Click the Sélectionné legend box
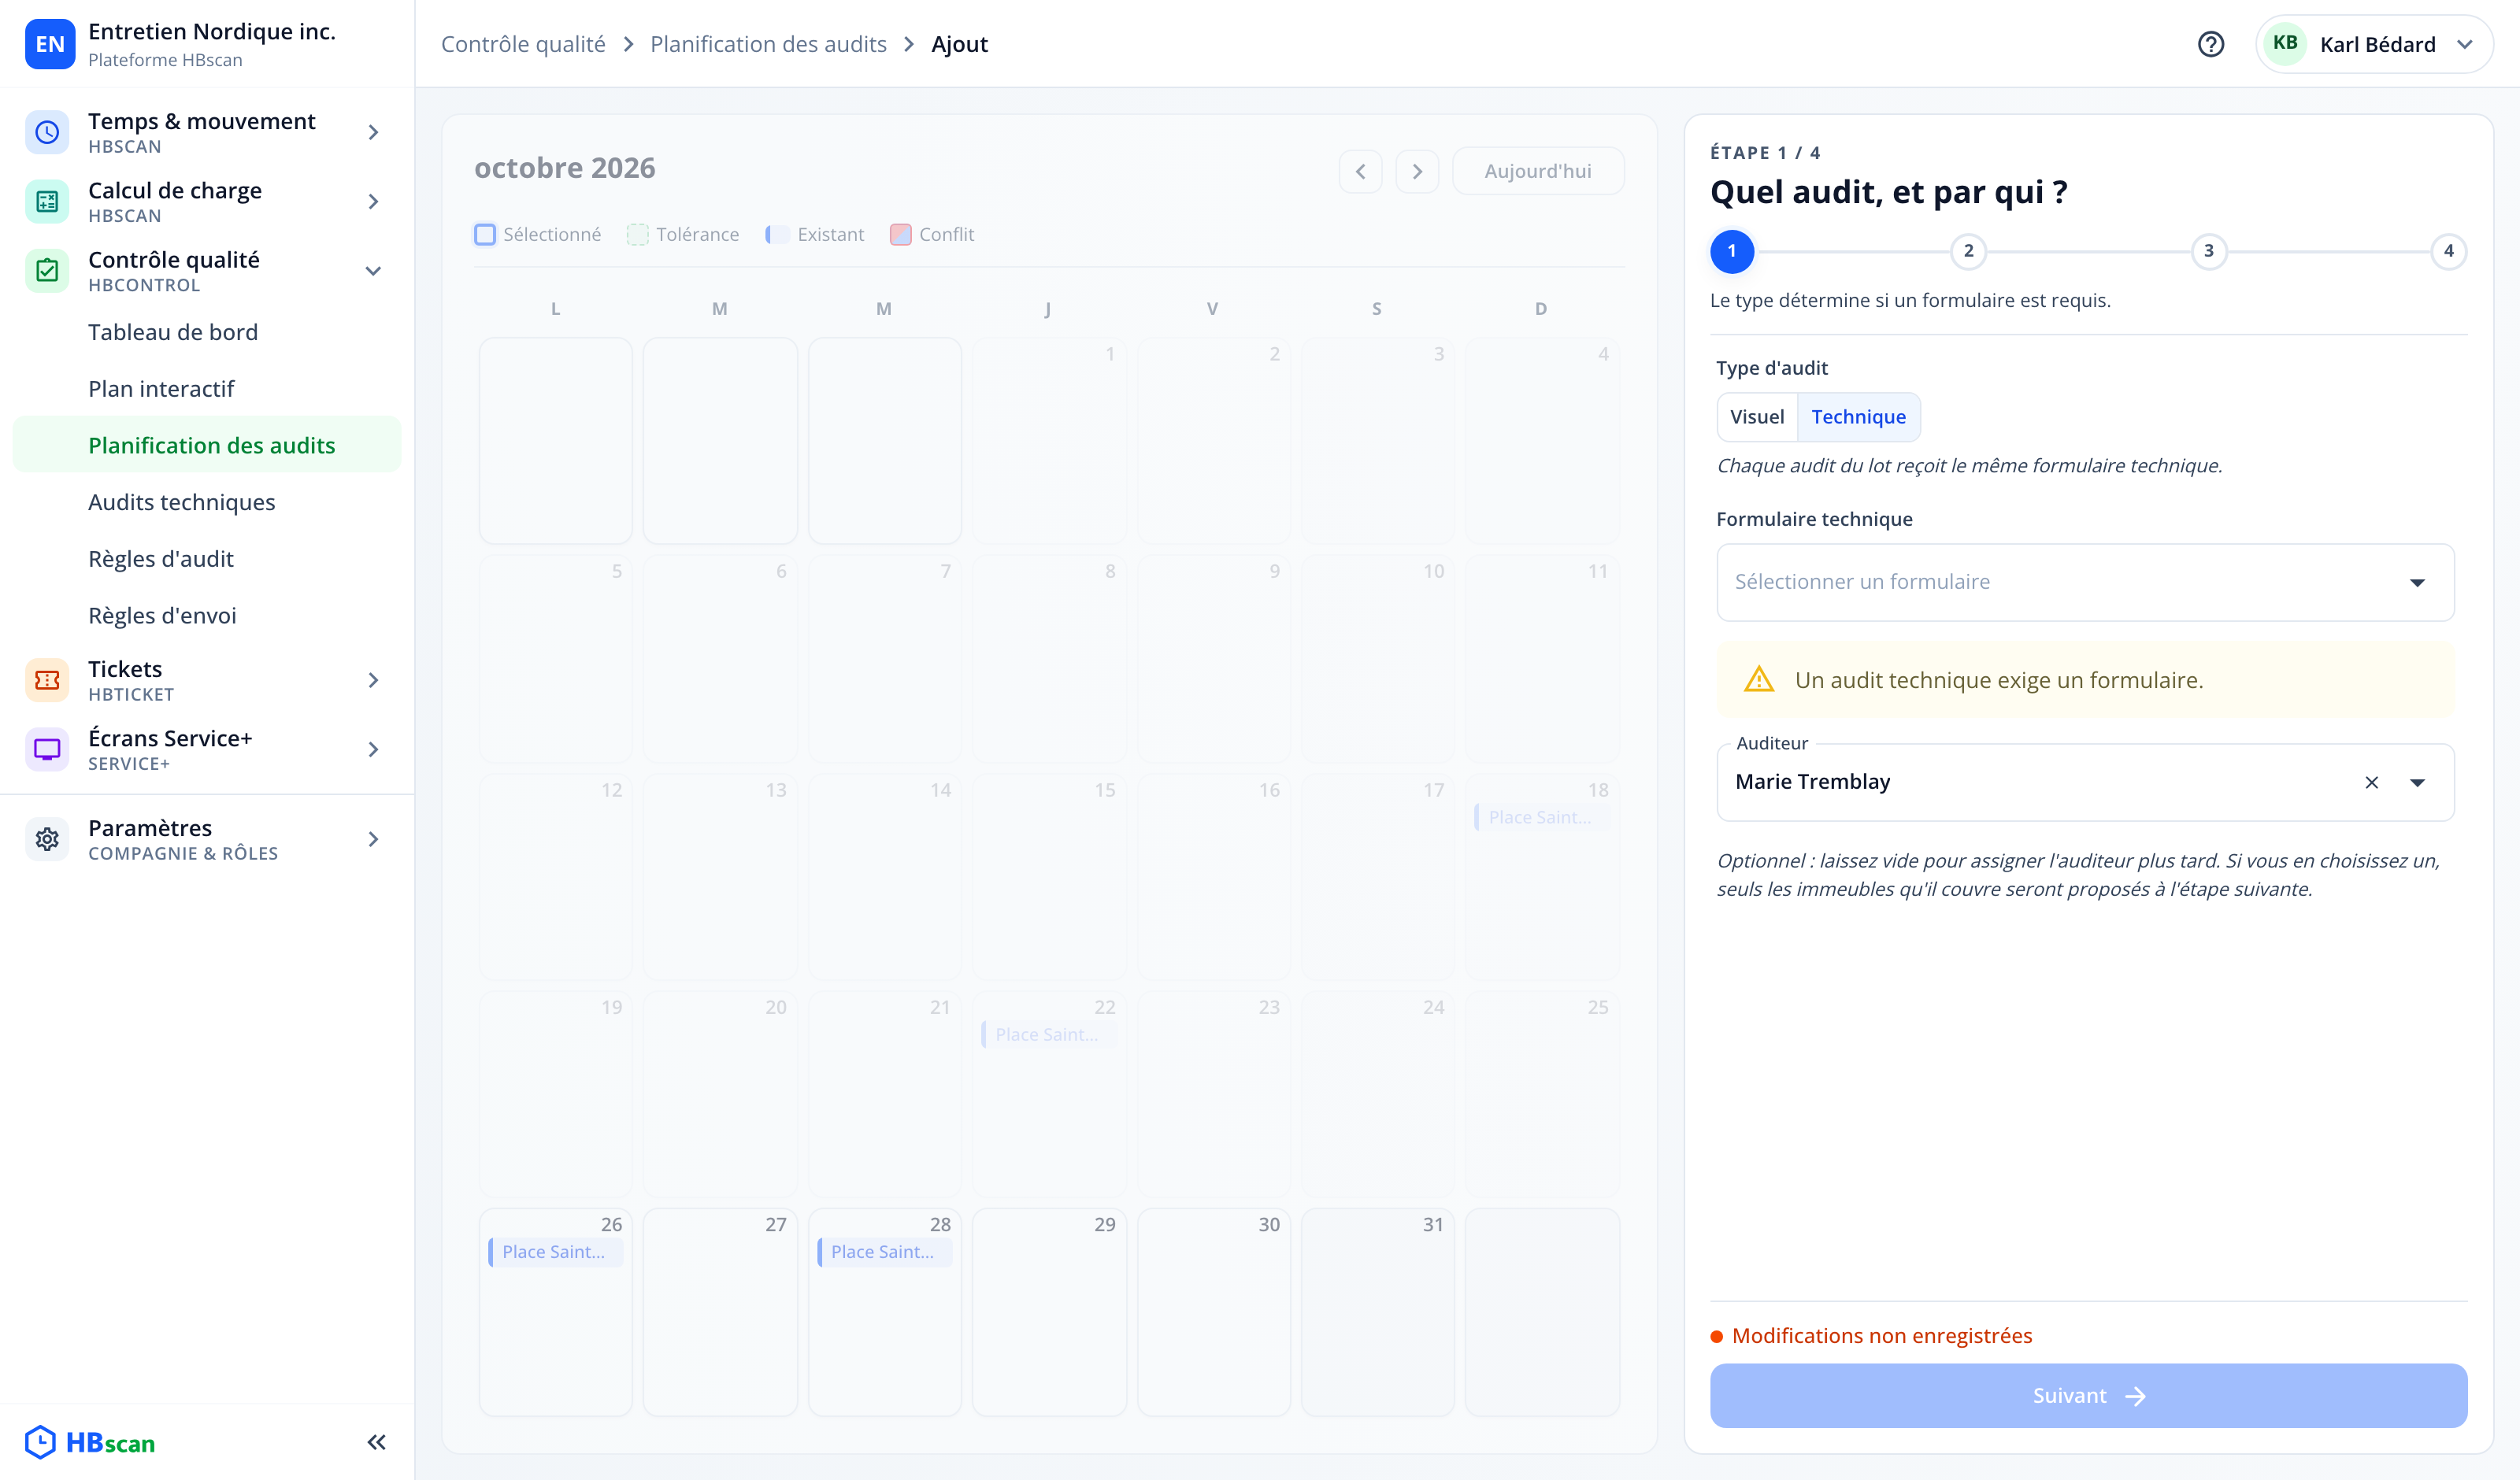The height and width of the screenshot is (1480, 2520). [485, 234]
